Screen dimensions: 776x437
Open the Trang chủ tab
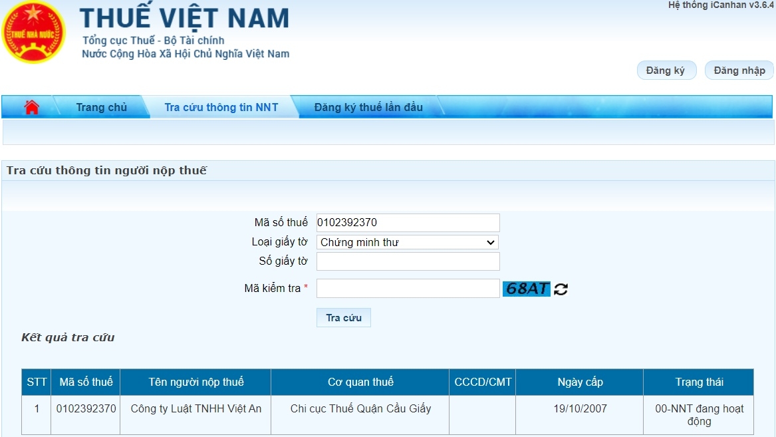tap(102, 107)
